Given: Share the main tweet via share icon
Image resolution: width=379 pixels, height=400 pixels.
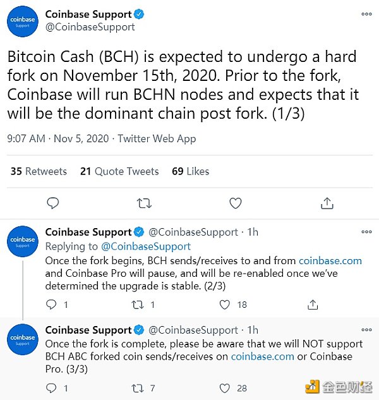Looking at the screenshot, I should click(x=327, y=203).
